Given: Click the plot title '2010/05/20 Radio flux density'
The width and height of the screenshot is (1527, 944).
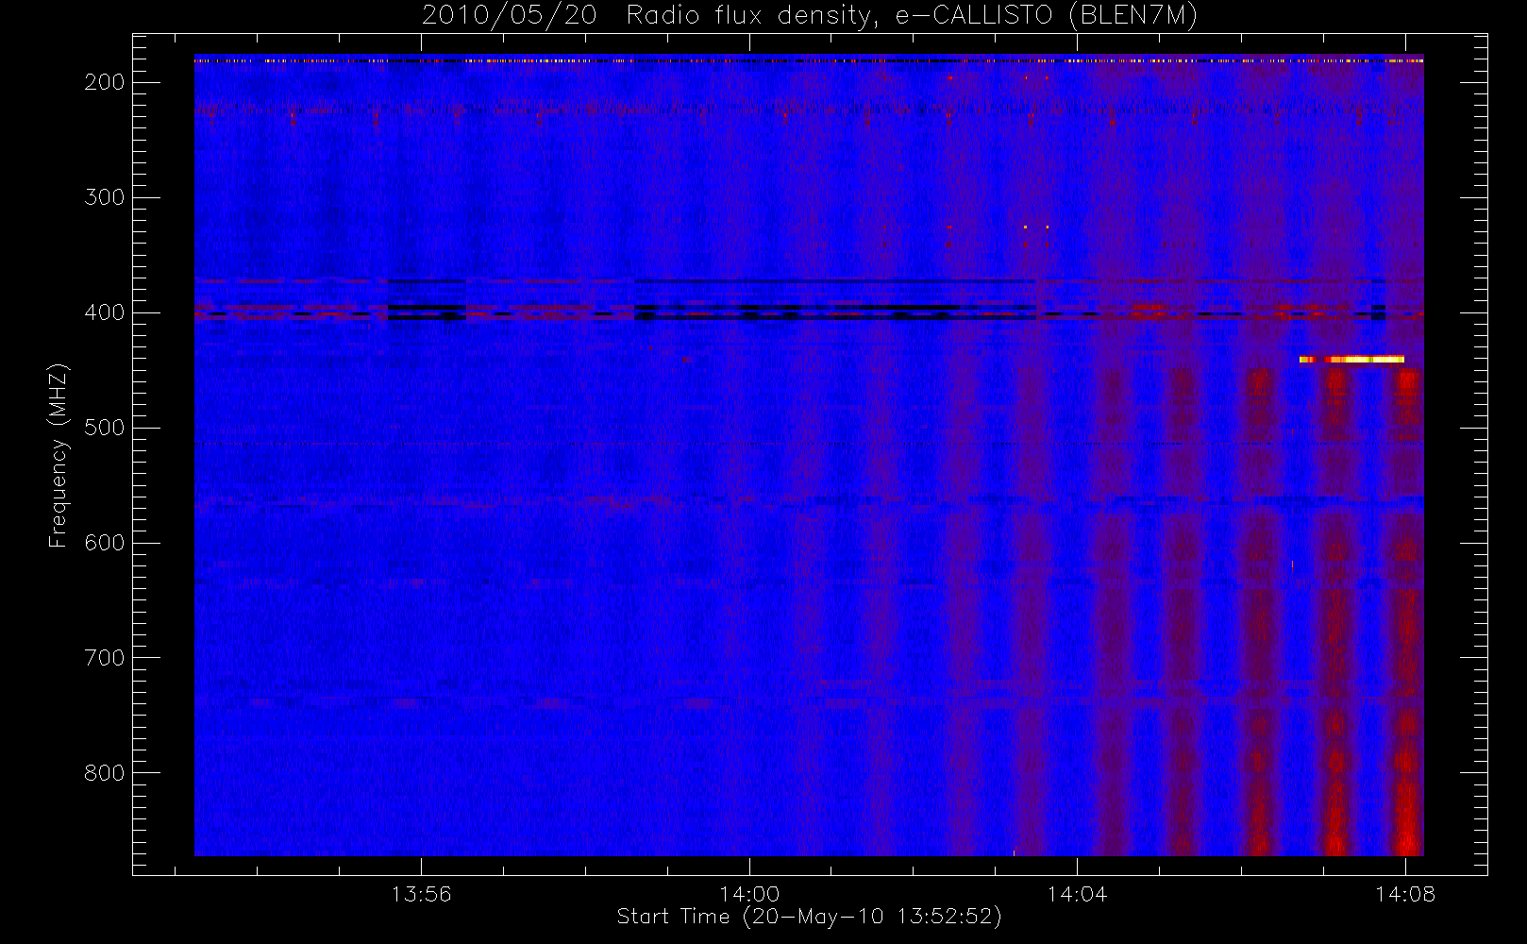Looking at the screenshot, I should point(810,16).
